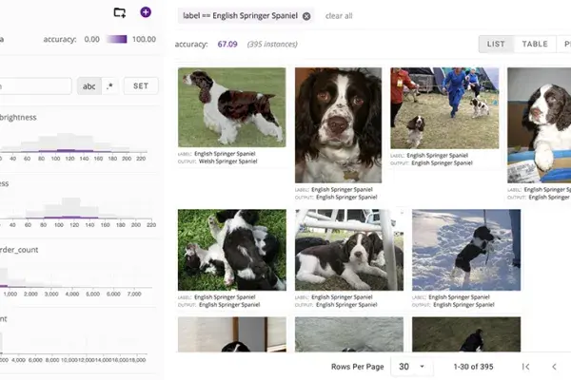Viewport: 571px width, 380px height.
Task: Click the label == English Springer Spaniel chip
Action: [246, 16]
